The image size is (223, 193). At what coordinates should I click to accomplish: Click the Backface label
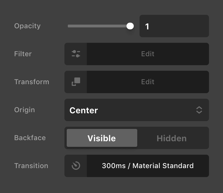point(30,138)
